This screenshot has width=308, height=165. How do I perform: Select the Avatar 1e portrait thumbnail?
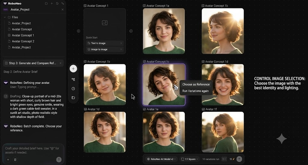pyautogui.click(x=164, y=132)
